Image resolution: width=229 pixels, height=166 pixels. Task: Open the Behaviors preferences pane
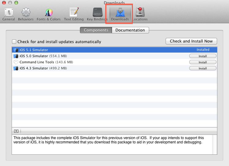coord(26,15)
